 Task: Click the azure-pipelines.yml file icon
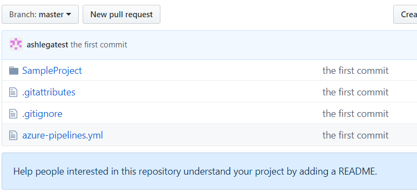(x=14, y=135)
